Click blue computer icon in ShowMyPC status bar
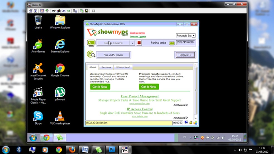 pos(186,123)
